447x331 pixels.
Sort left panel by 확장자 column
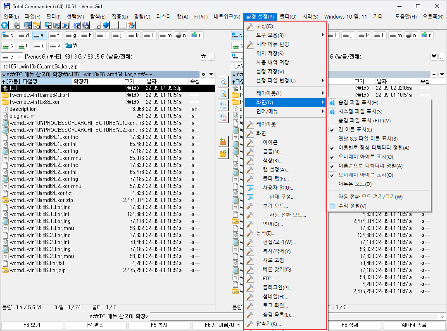pyautogui.click(x=97, y=81)
